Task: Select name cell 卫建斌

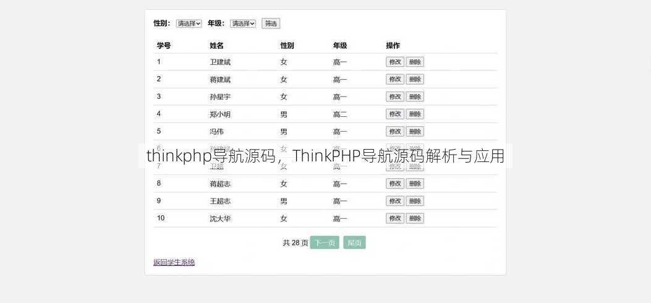Action: [x=220, y=62]
